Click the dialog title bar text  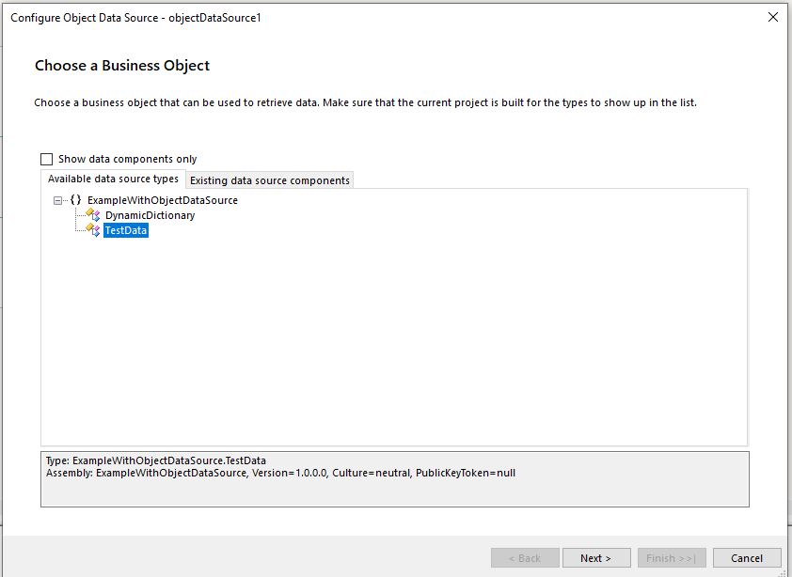[135, 18]
